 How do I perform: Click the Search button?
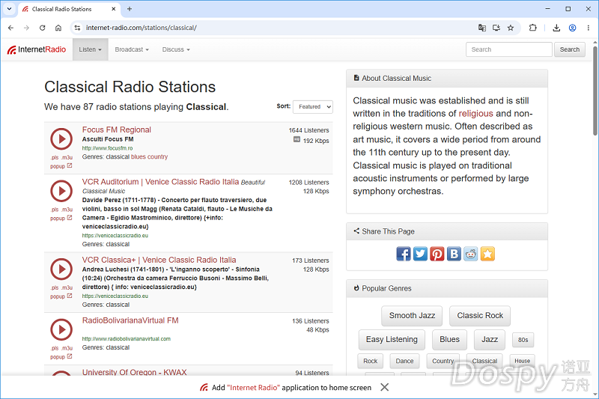tap(570, 49)
